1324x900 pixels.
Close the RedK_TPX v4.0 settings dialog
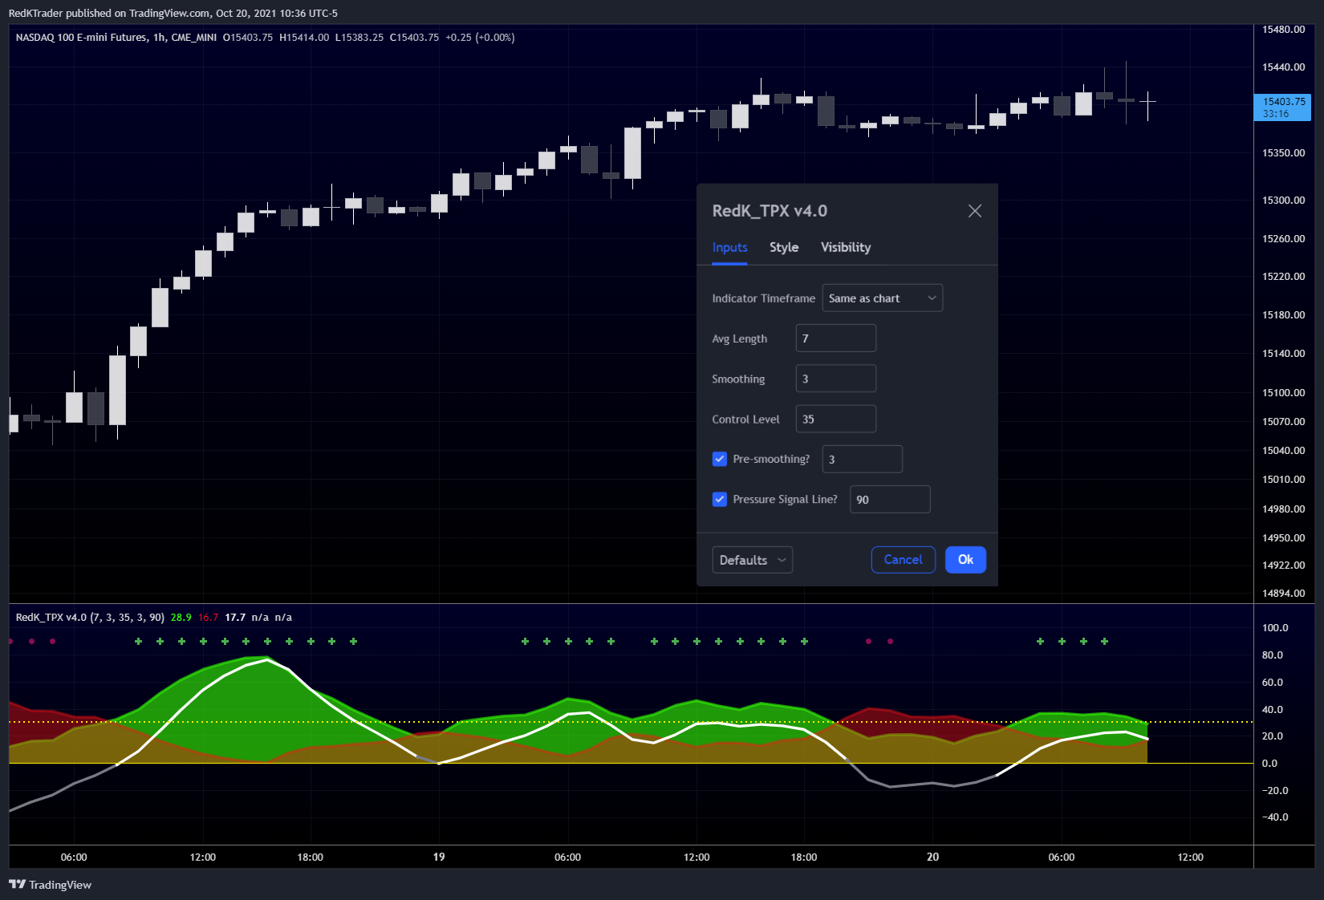pos(975,211)
